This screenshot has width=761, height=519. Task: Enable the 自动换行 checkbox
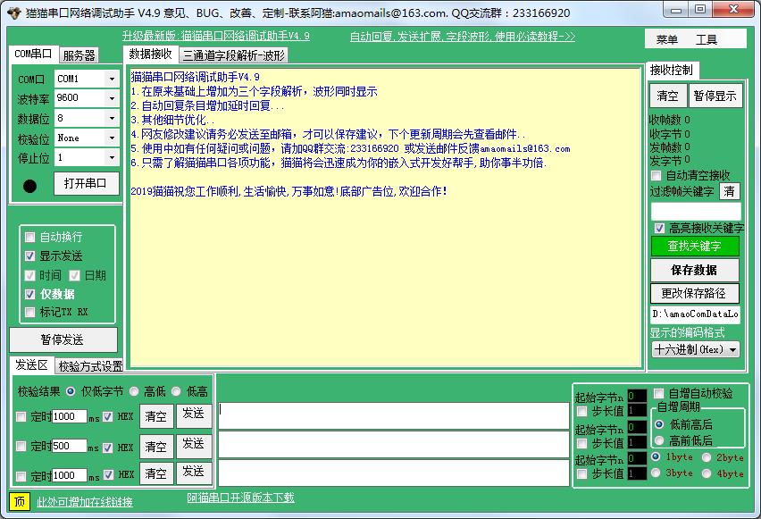click(30, 237)
